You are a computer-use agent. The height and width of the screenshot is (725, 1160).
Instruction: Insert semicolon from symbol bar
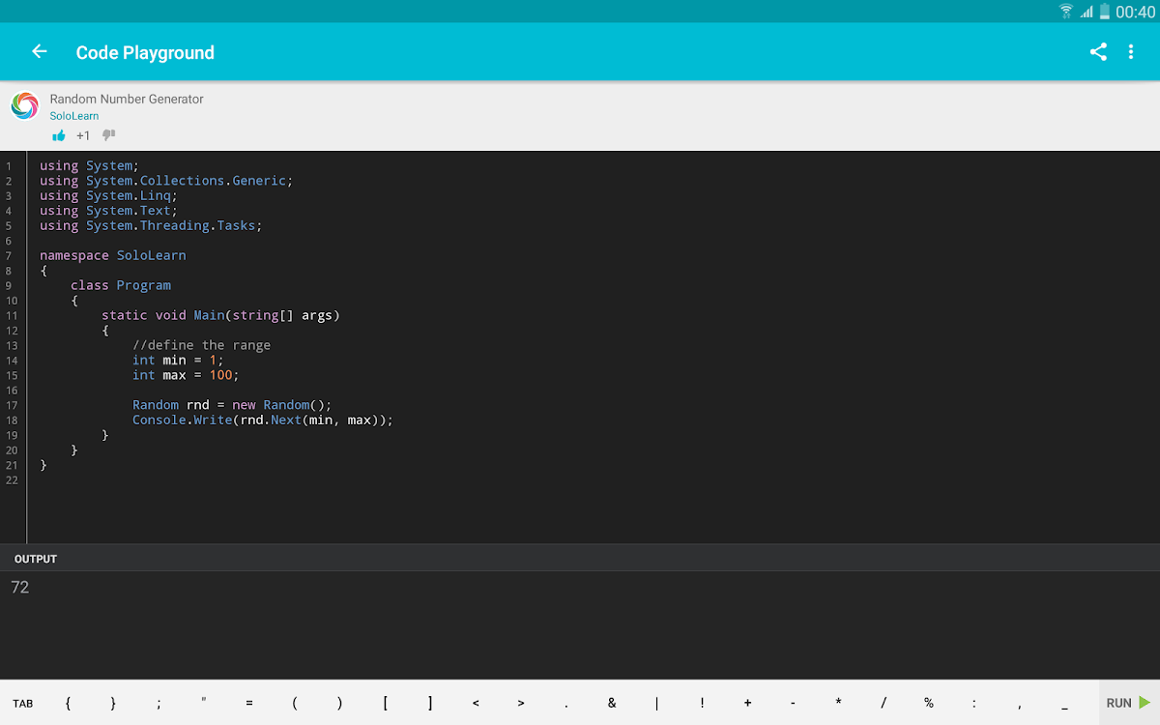[x=159, y=703]
